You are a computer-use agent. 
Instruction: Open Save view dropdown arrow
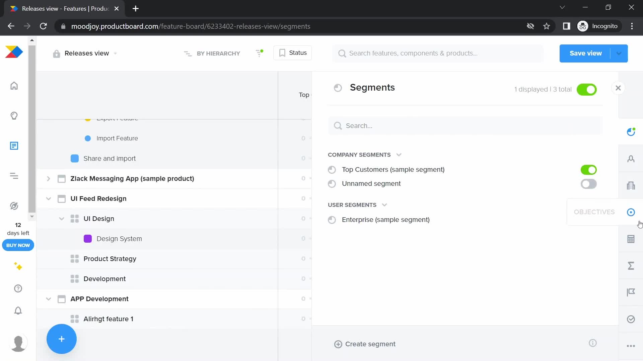(619, 53)
